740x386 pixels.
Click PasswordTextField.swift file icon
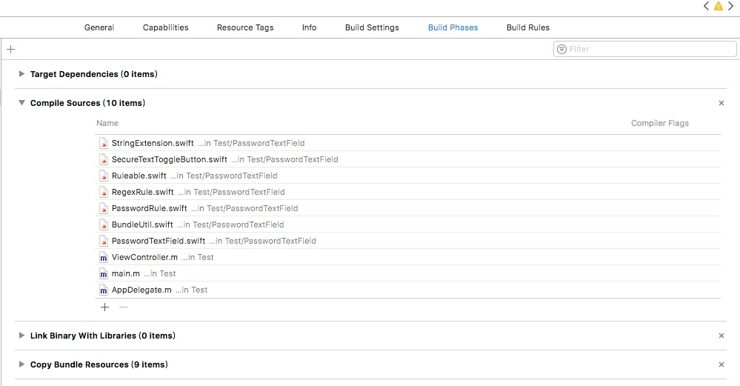(x=104, y=241)
